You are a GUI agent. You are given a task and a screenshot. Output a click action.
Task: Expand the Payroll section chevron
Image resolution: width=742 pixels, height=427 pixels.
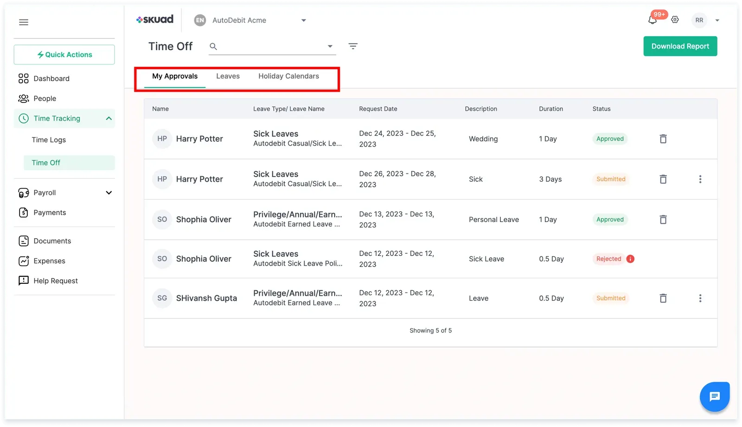point(109,192)
